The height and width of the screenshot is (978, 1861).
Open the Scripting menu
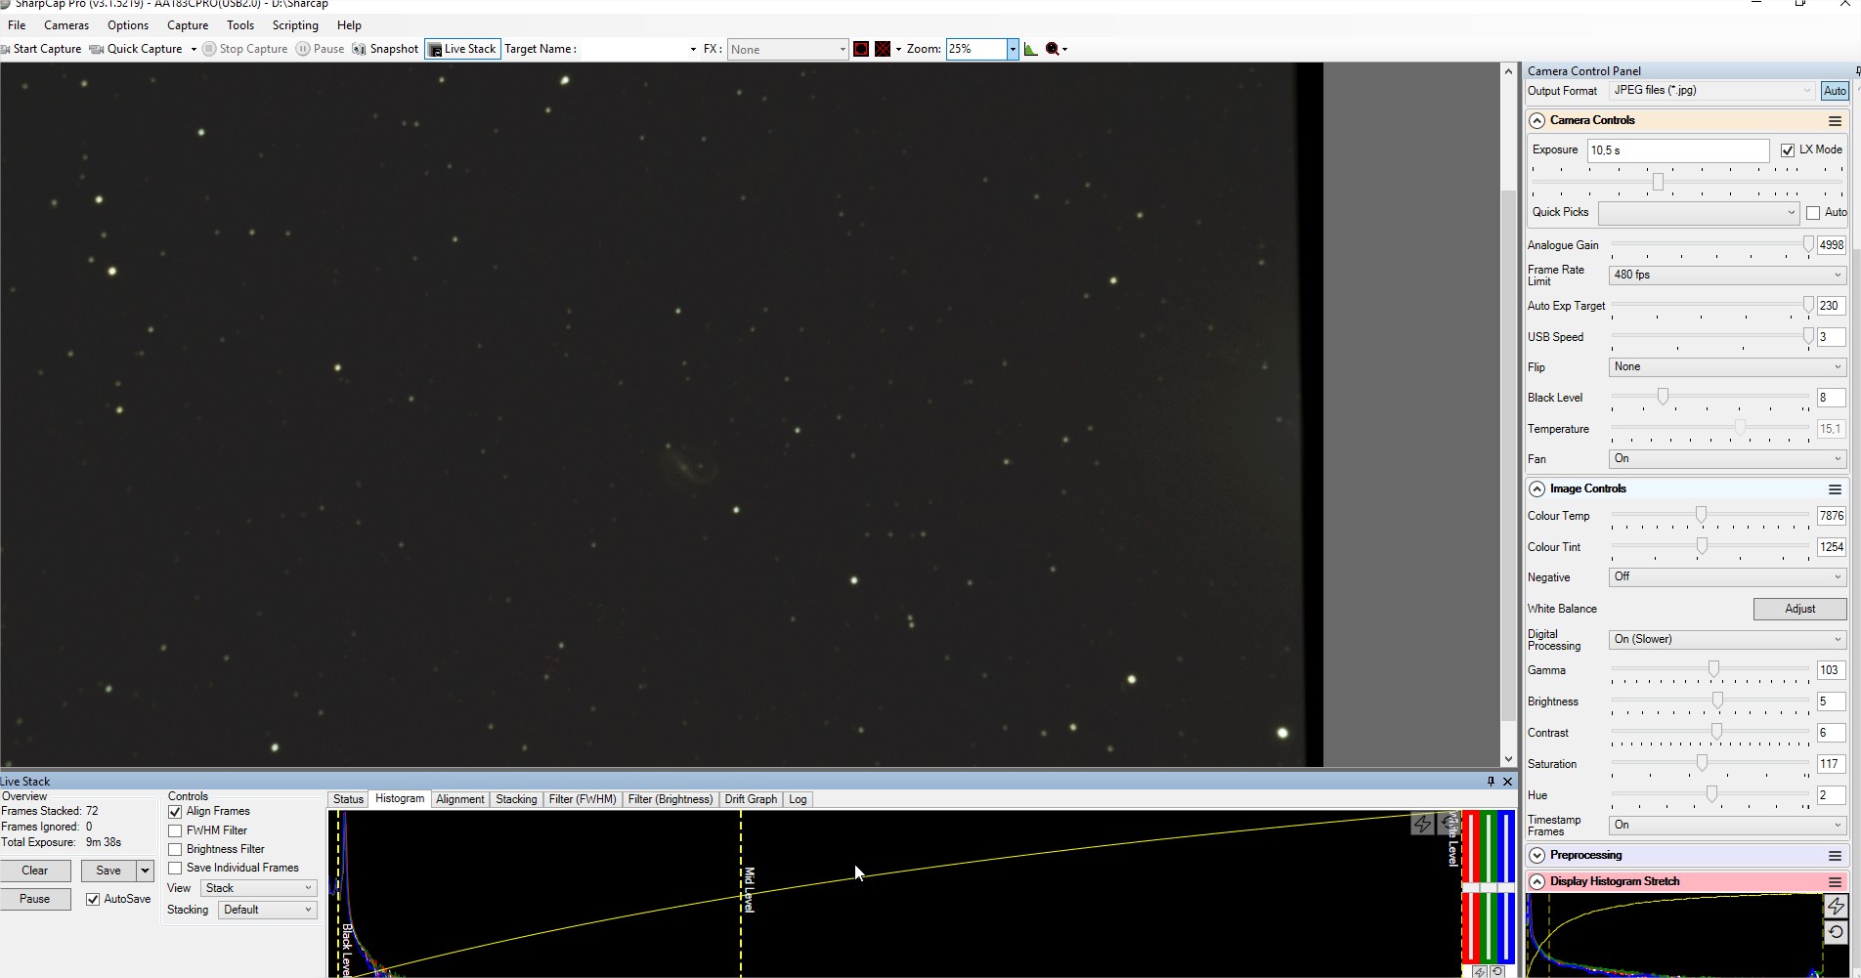[x=295, y=25]
